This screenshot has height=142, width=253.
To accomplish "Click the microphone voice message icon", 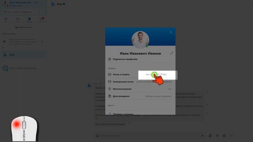I will (x=217, y=136).
